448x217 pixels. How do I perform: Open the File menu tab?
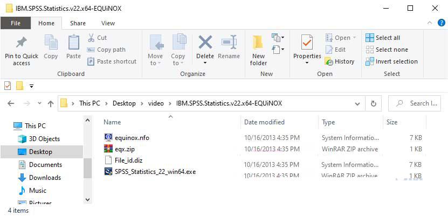click(16, 23)
